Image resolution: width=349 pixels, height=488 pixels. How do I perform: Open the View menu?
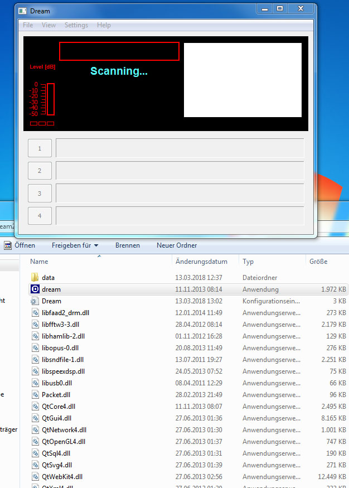pyautogui.click(x=49, y=25)
